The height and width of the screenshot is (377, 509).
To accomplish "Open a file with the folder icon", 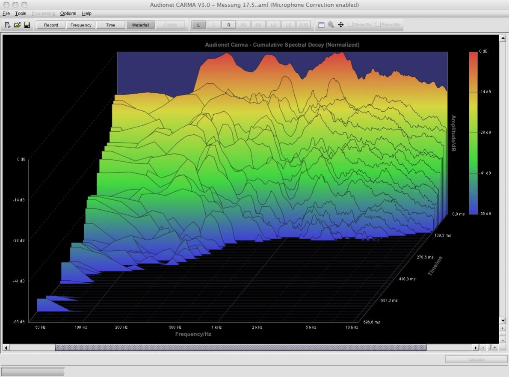I will coord(17,25).
